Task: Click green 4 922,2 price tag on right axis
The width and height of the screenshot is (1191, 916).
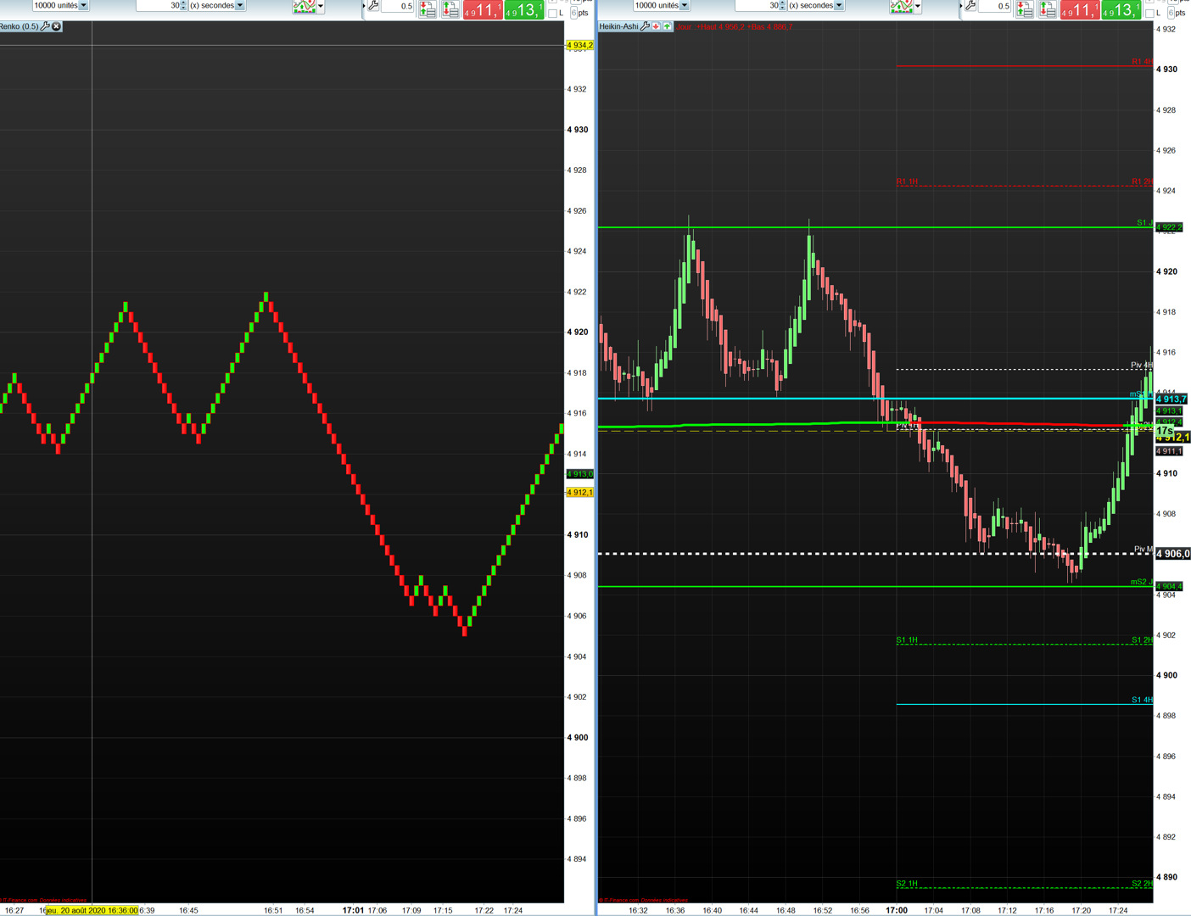Action: pyautogui.click(x=1169, y=227)
